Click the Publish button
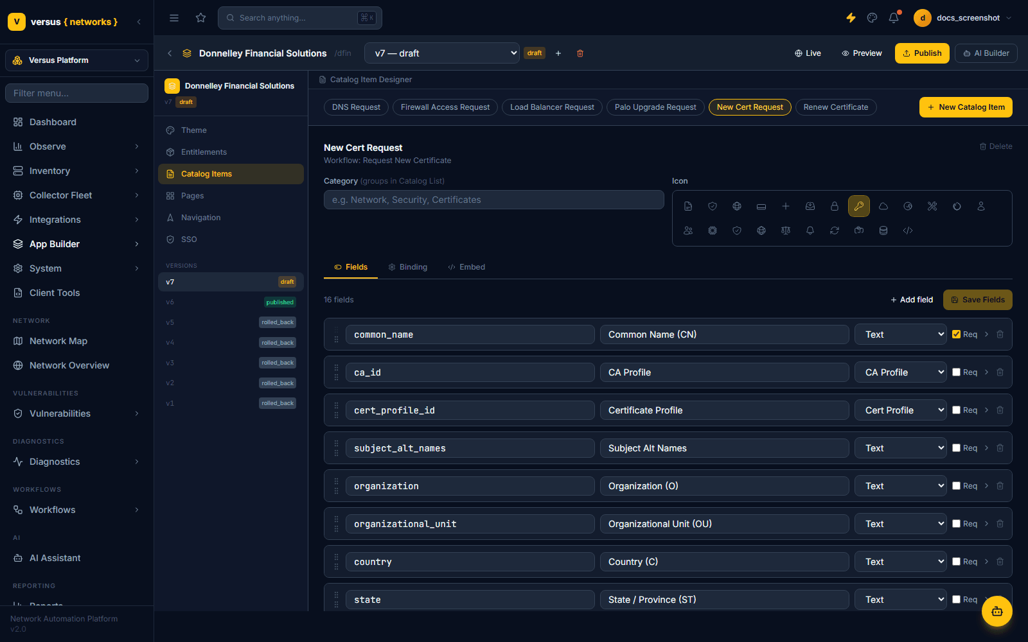Screen dimensions: 1028x642 [x=922, y=53]
